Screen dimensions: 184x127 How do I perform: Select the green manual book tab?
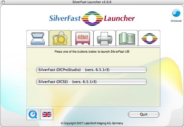click(127, 38)
